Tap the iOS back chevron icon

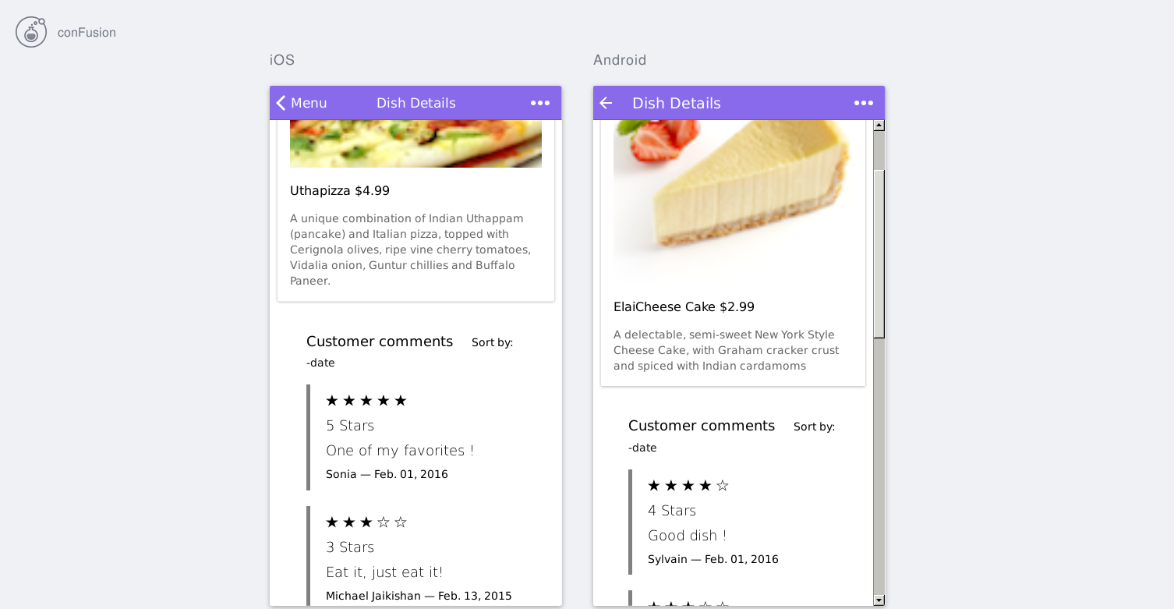[x=281, y=103]
